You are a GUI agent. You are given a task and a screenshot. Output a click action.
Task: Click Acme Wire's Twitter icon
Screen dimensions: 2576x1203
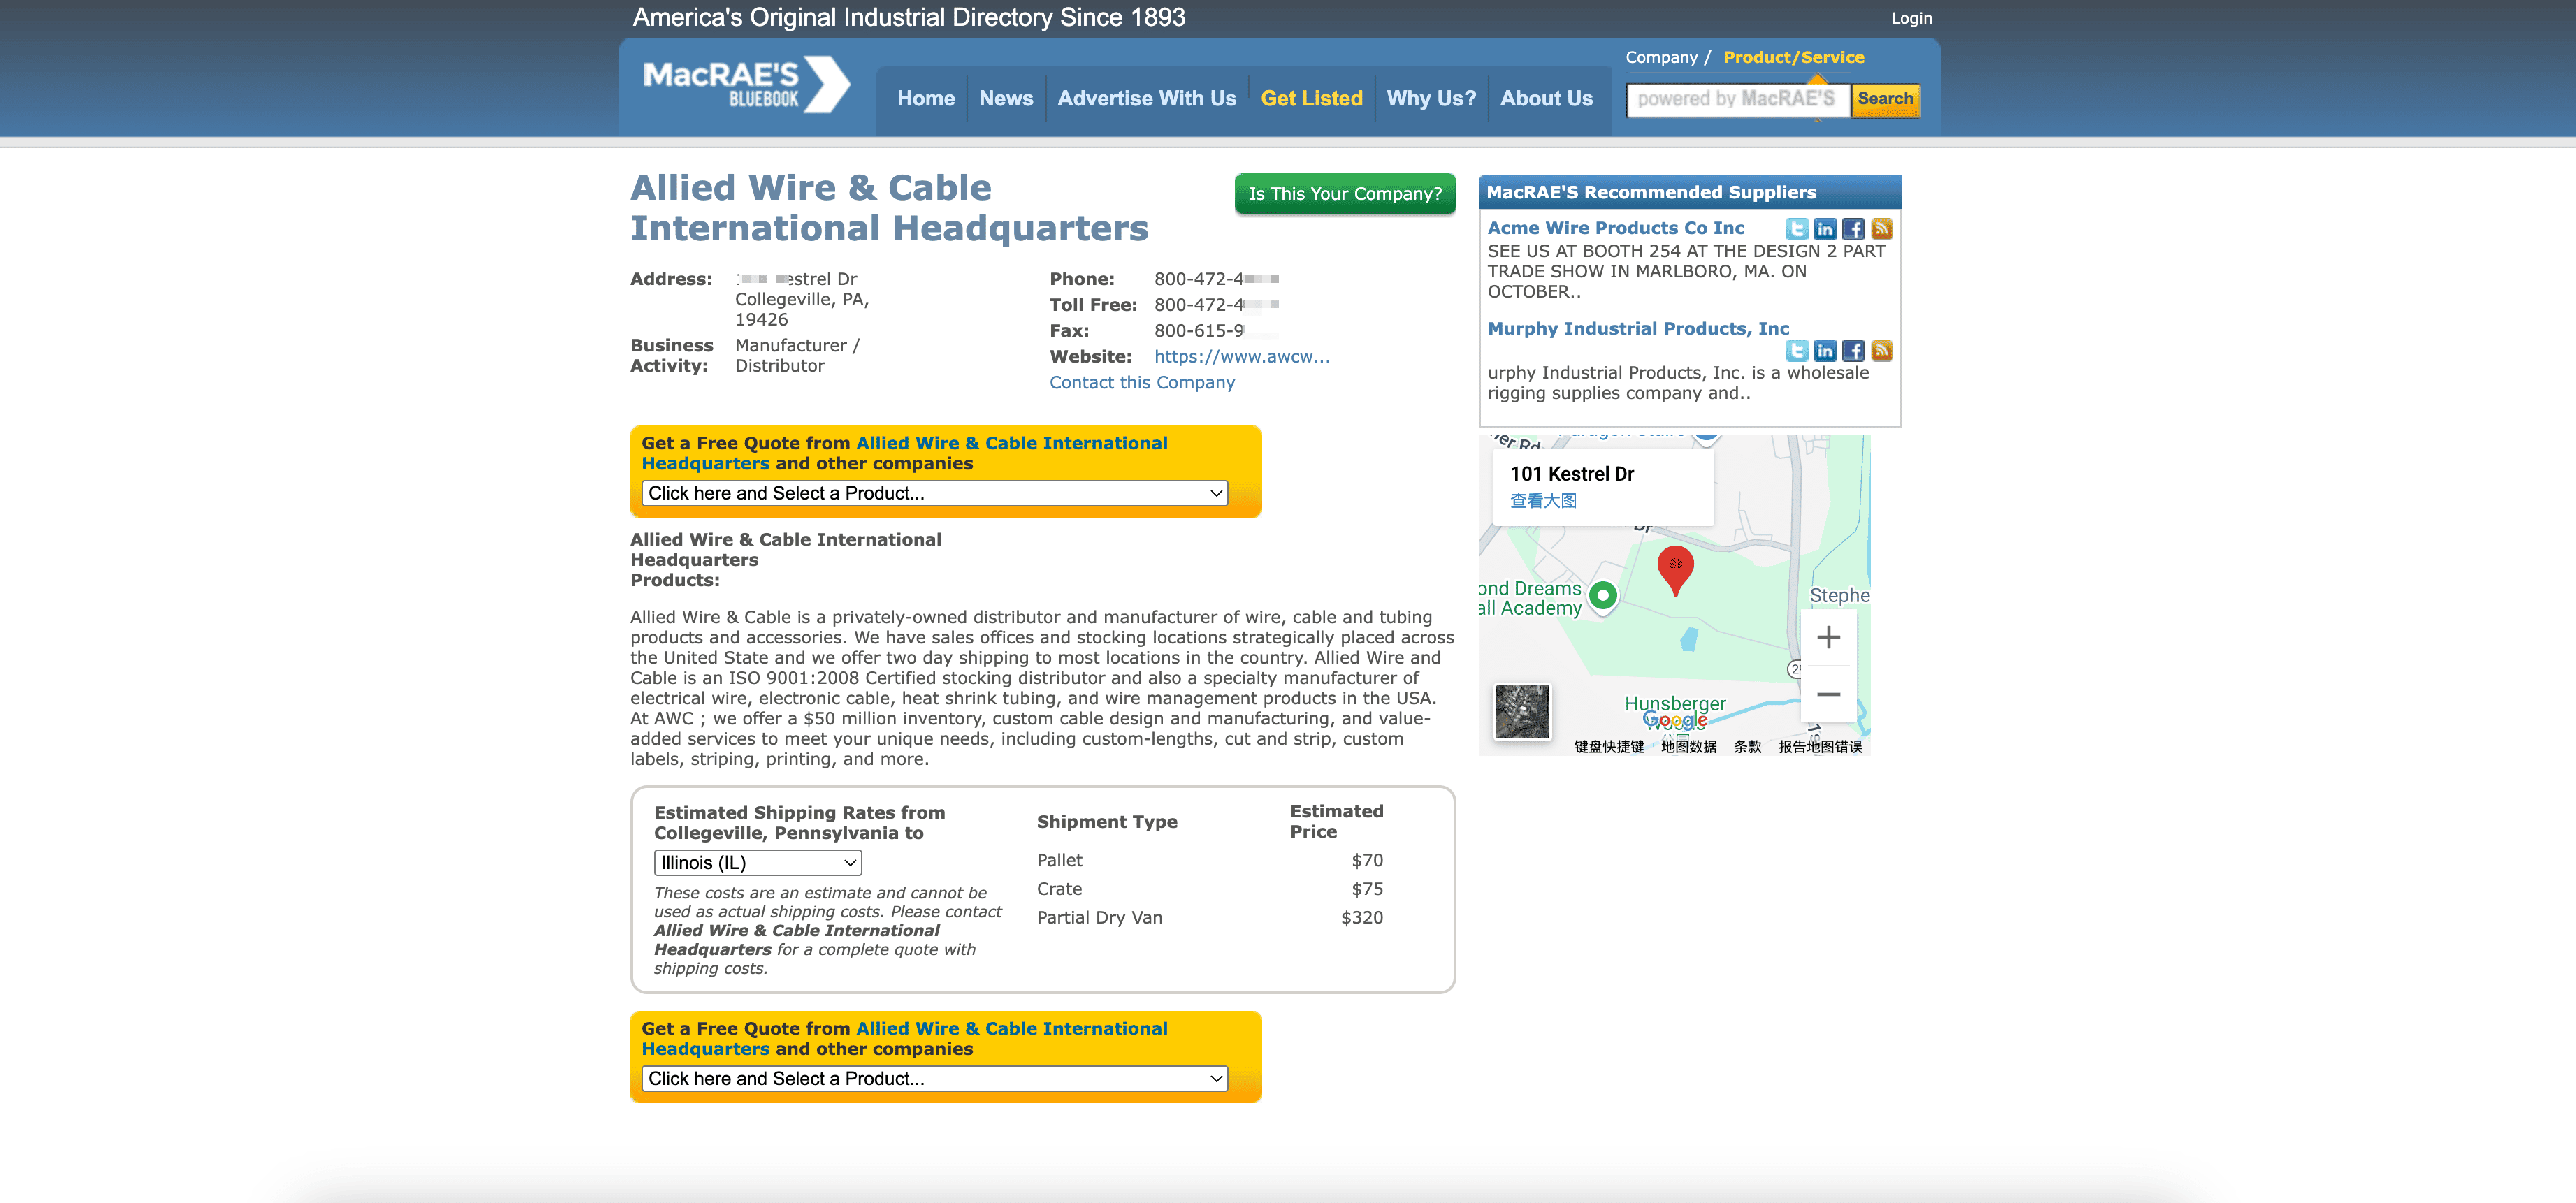pos(1796,229)
